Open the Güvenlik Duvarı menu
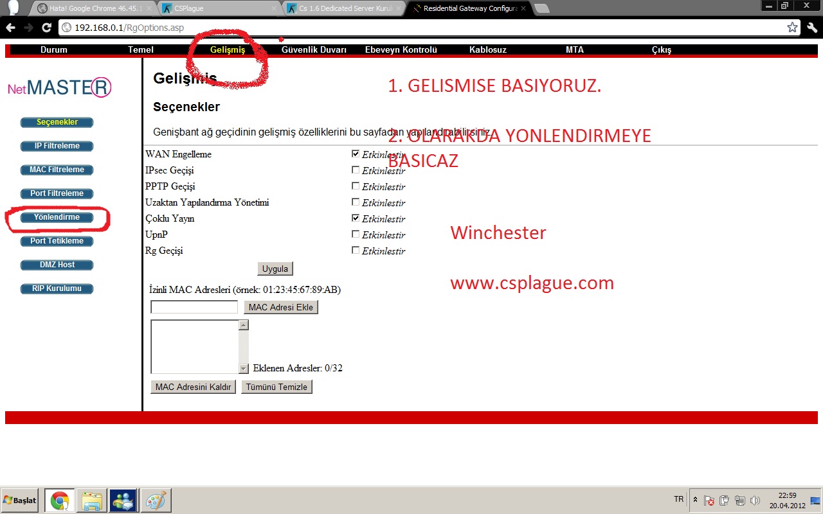Viewport: 823px width, 514px height. coord(314,50)
